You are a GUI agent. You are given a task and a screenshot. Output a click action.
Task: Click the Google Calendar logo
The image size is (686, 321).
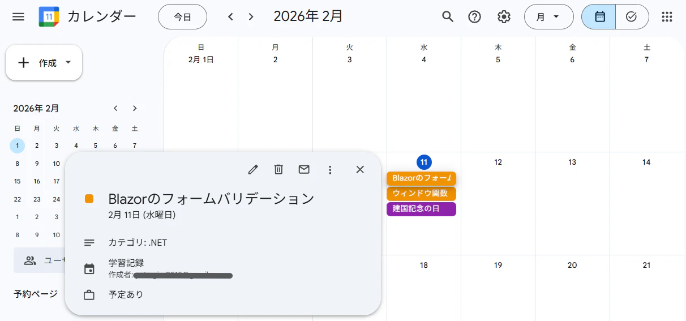(49, 17)
